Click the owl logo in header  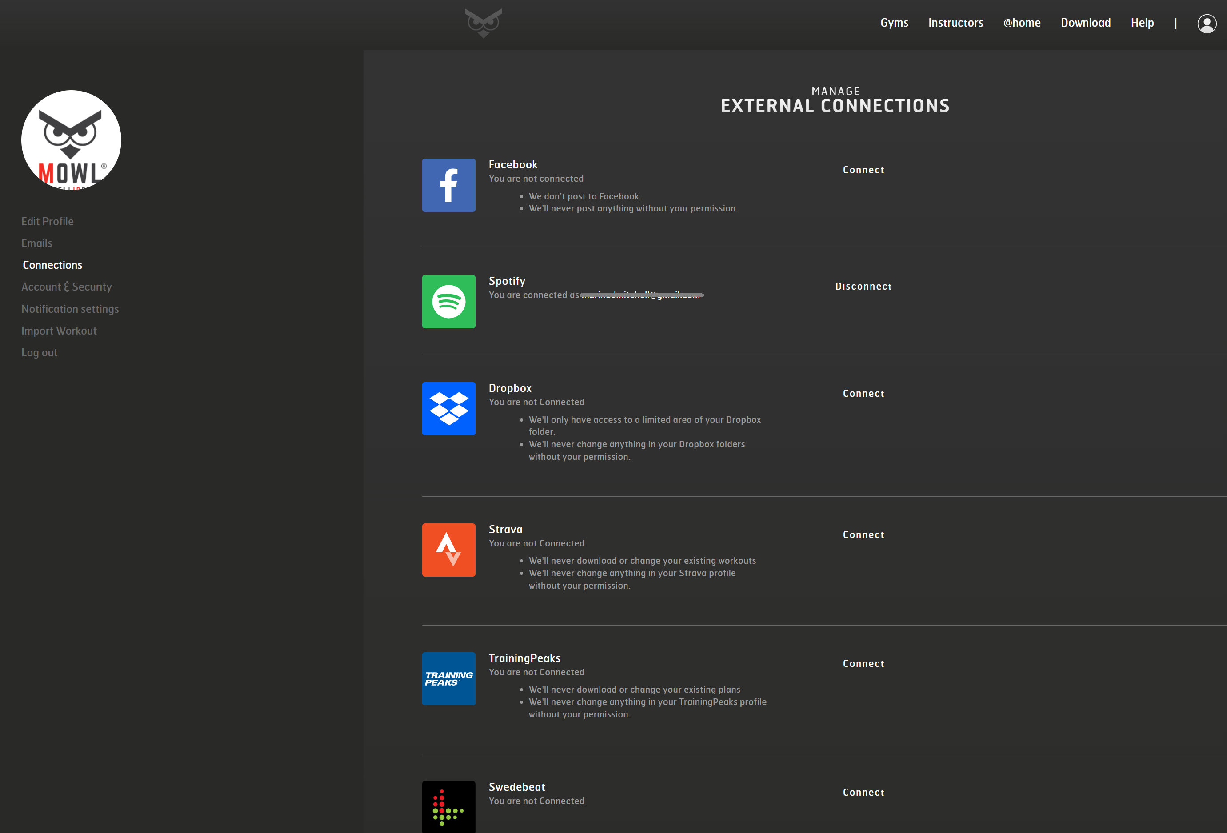coord(483,23)
